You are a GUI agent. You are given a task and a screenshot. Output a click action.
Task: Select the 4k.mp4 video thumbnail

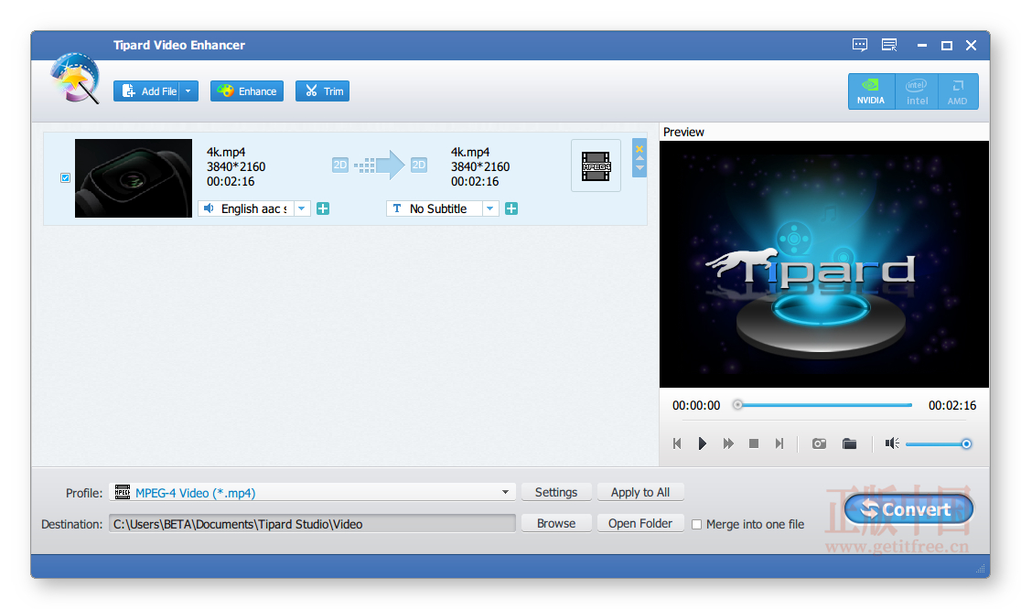coord(134,178)
